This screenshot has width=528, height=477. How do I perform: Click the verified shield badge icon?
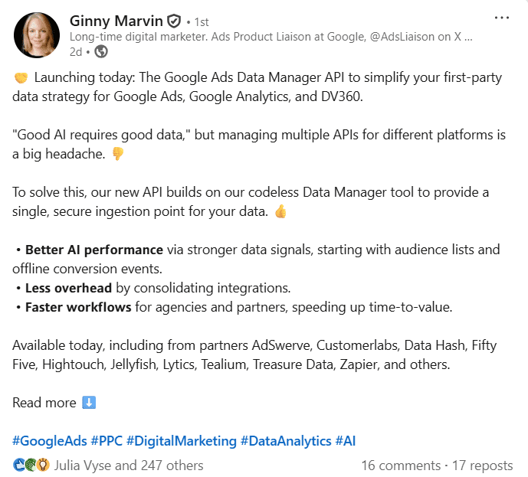[174, 21]
